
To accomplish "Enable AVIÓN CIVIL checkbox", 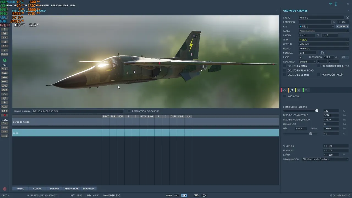I will point(285,96).
